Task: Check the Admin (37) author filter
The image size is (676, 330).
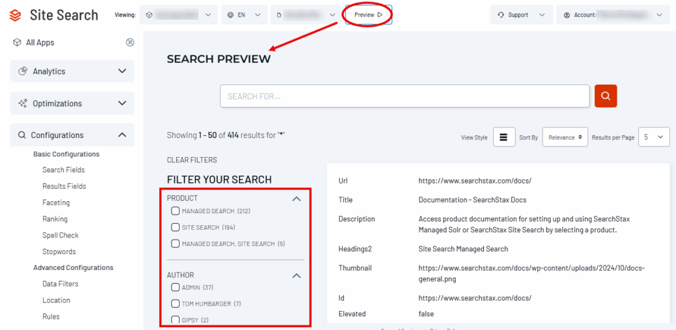Action: 175,287
